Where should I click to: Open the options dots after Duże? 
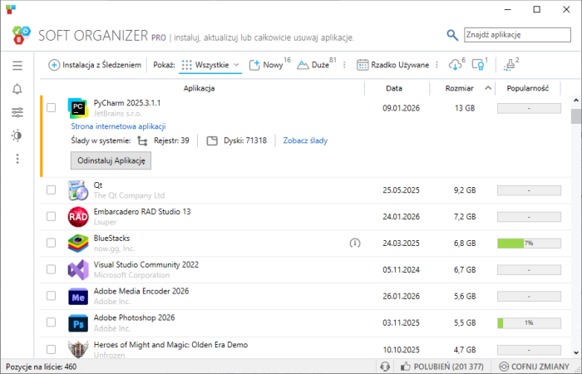(x=344, y=65)
